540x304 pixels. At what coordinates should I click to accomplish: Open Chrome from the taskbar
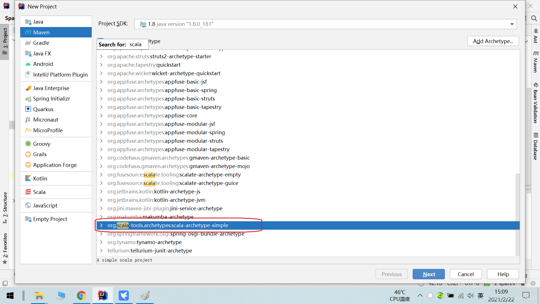coord(81,296)
